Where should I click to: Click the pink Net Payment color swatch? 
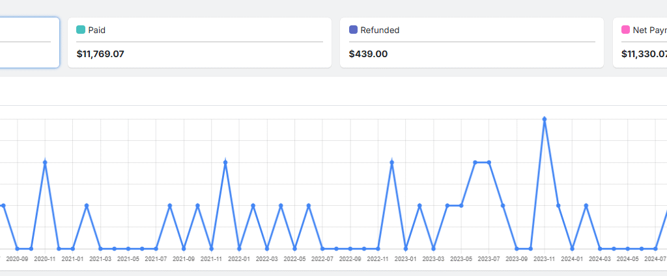625,30
